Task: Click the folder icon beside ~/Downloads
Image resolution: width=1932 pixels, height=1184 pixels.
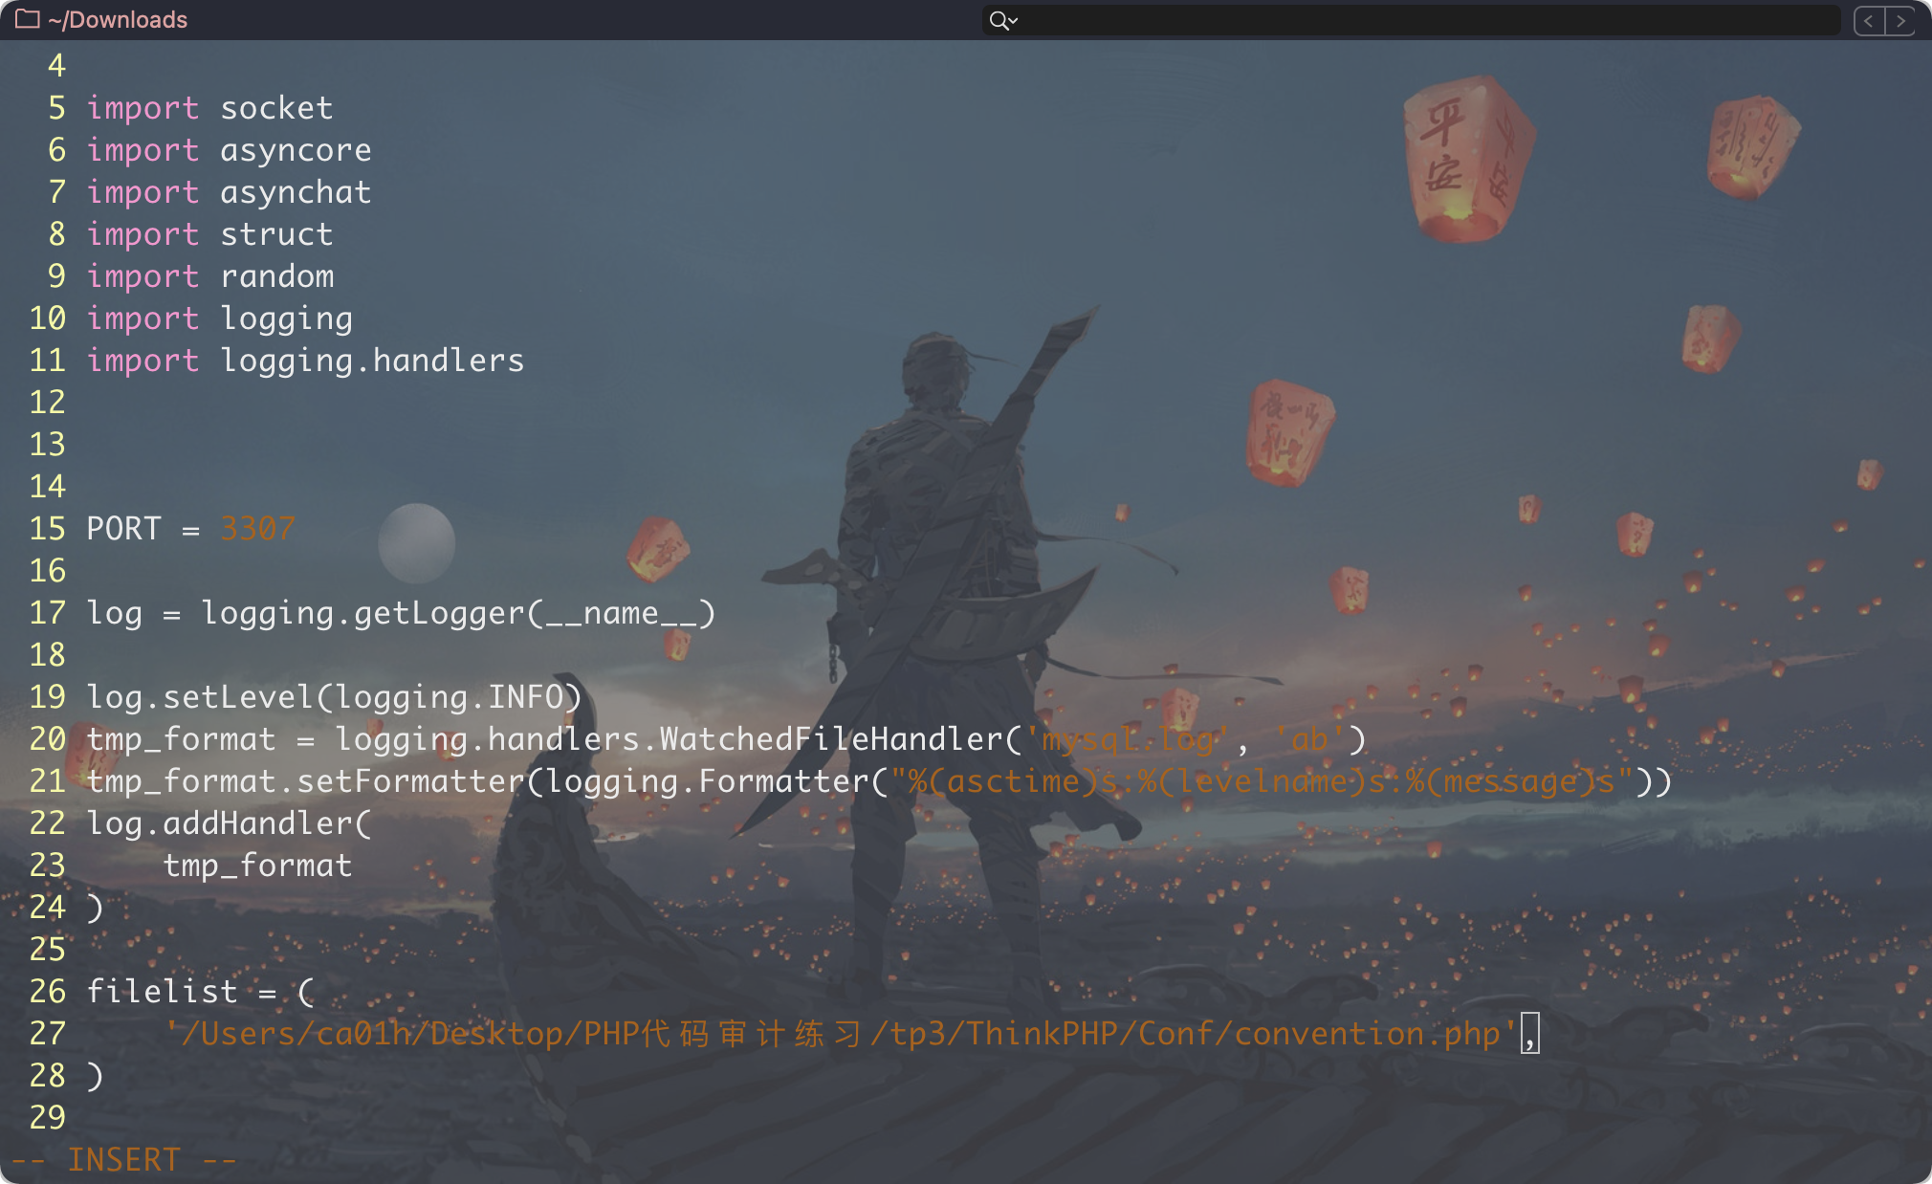Action: pyautogui.click(x=28, y=19)
